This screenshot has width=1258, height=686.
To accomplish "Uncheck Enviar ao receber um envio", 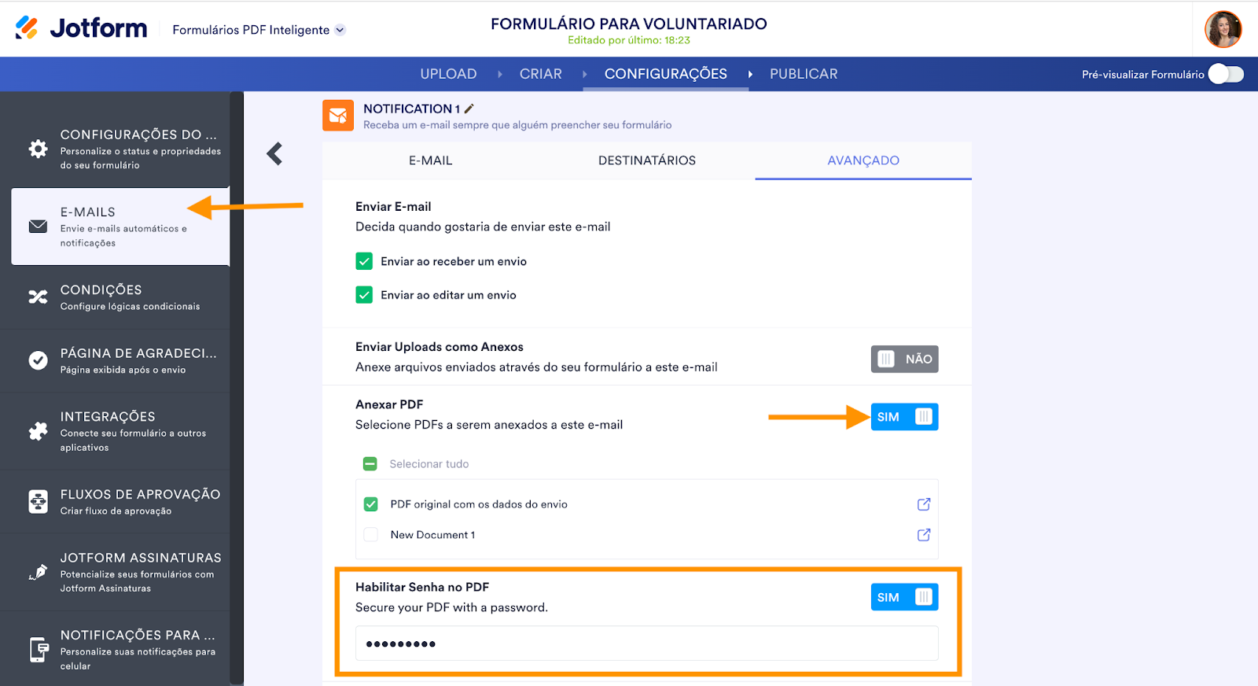I will click(x=364, y=261).
